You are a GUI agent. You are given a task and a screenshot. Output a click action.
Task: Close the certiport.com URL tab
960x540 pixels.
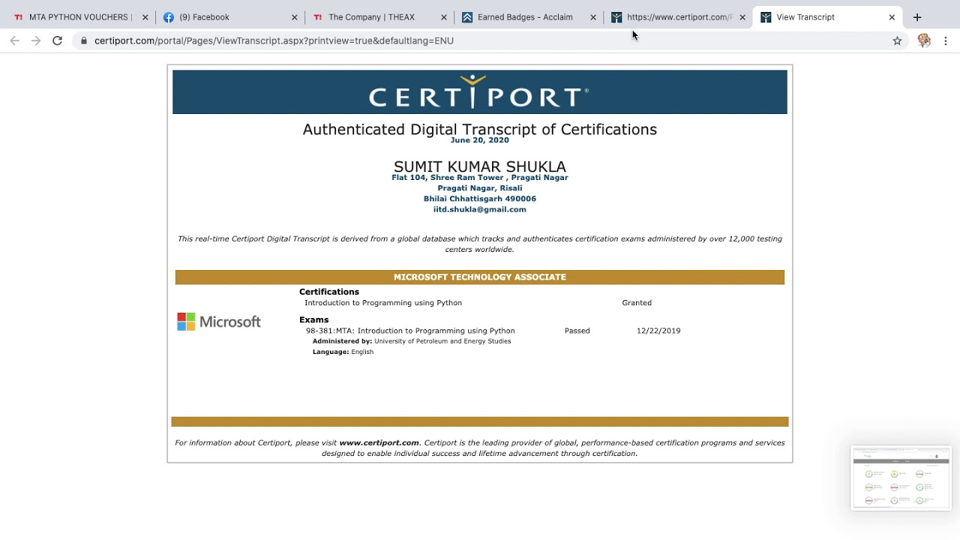(742, 17)
